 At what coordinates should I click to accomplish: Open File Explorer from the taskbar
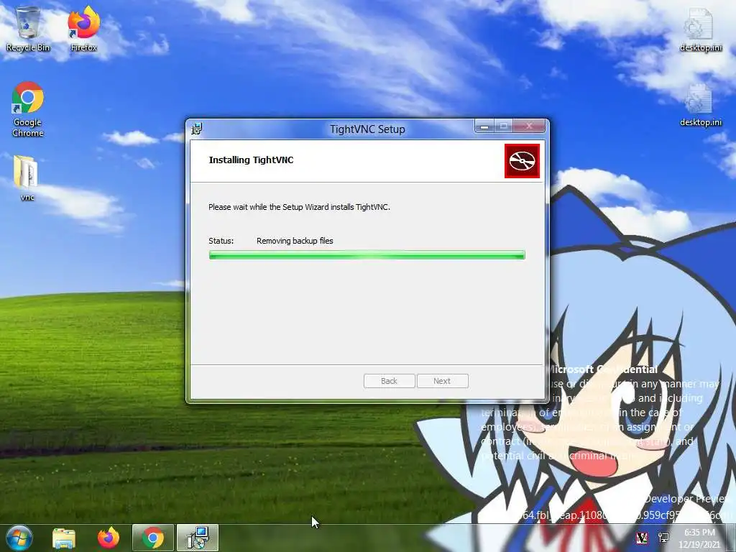click(x=64, y=538)
